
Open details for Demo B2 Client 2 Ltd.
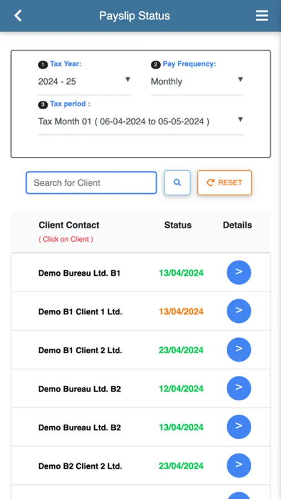(x=239, y=466)
